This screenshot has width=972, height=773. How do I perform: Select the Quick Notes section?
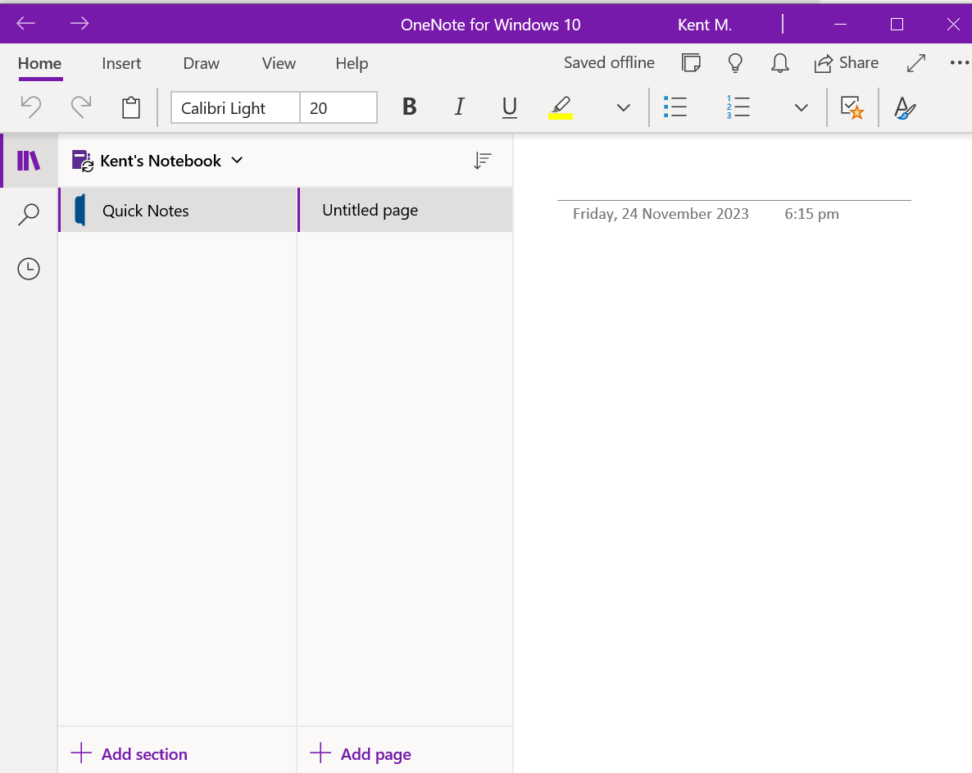[178, 210]
